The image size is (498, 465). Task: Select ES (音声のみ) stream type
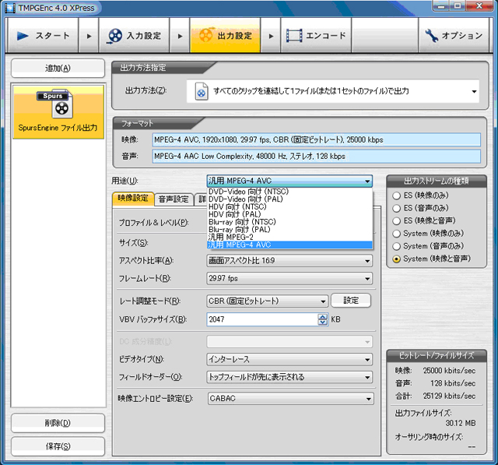tap(396, 208)
